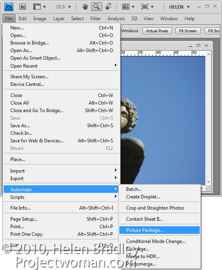This screenshot has width=222, height=270.
Task: Click the View Extras filmstrip icon
Action: pyautogui.click(x=37, y=7)
